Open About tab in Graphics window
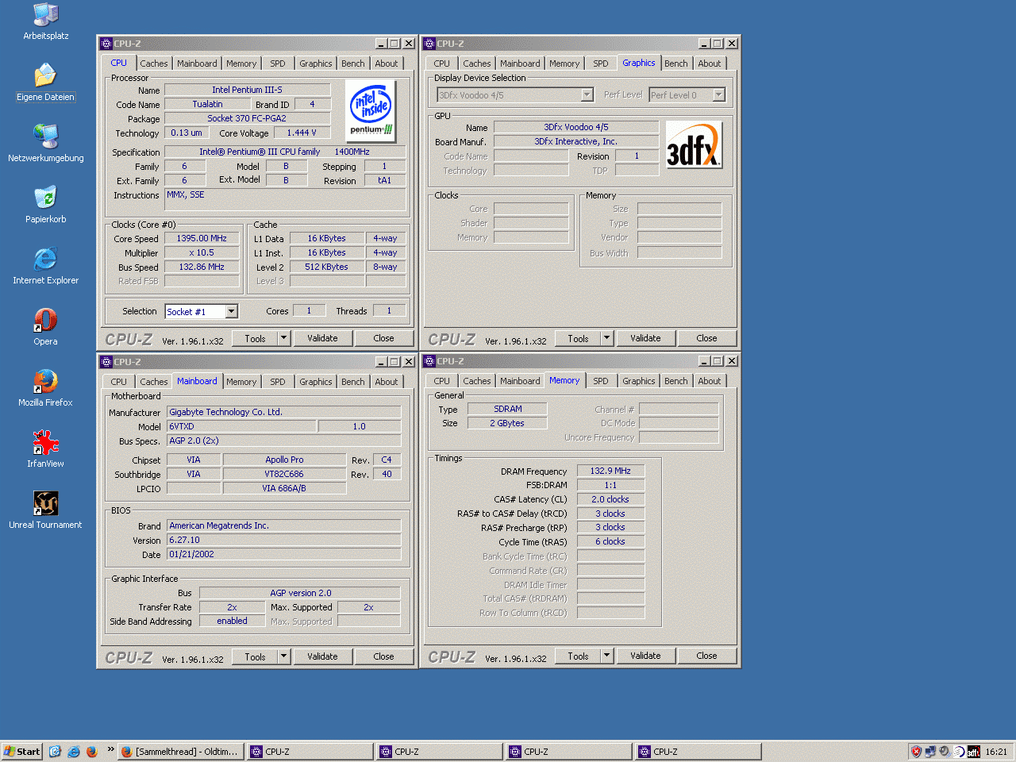1016x762 pixels. pos(710,63)
